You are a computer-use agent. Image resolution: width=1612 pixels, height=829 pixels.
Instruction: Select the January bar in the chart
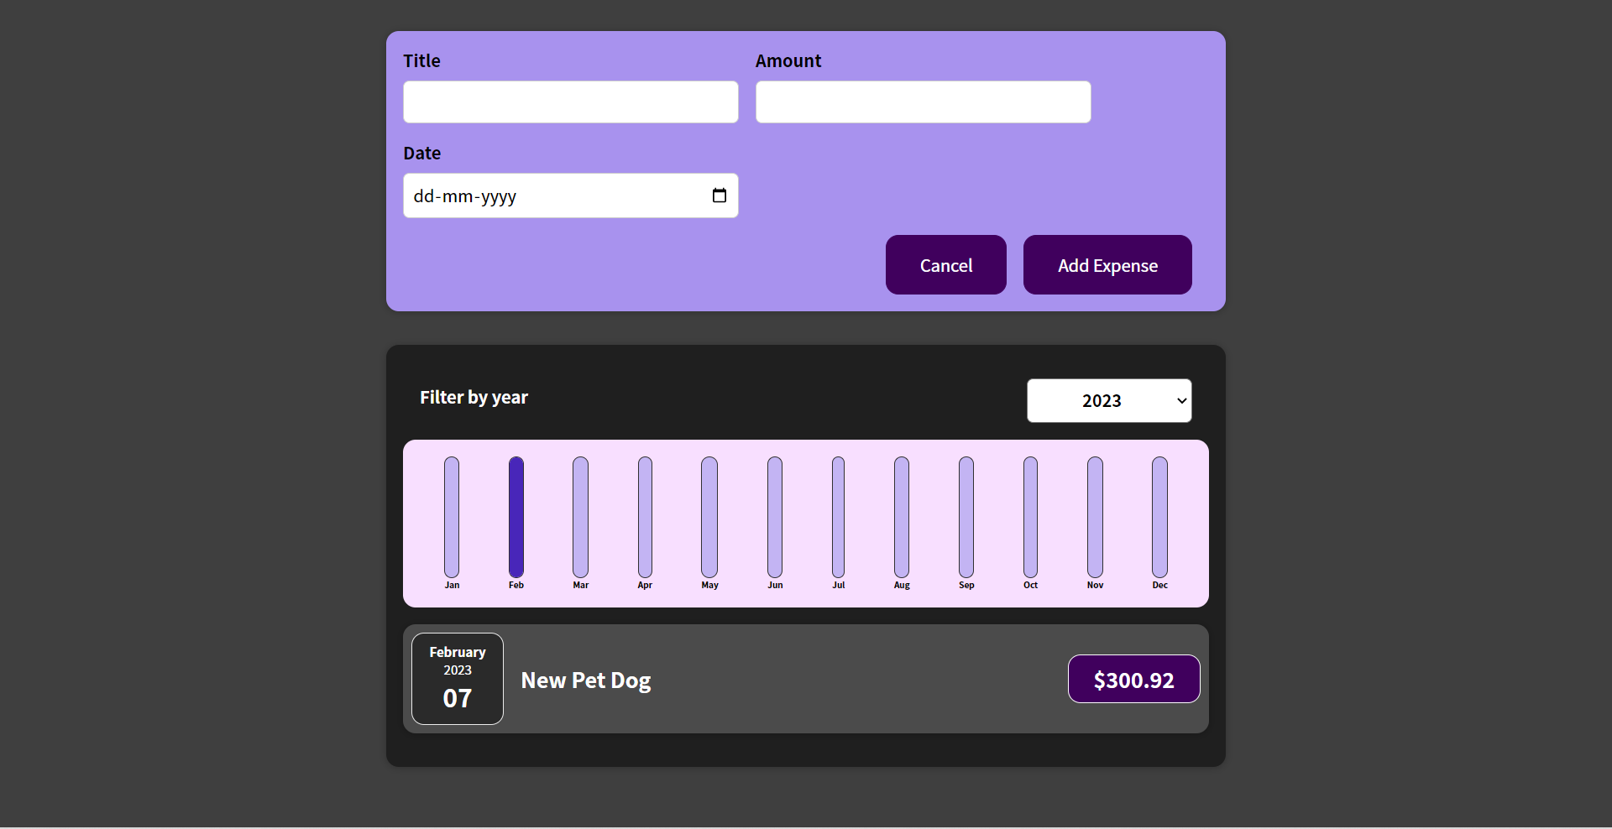pyautogui.click(x=451, y=516)
